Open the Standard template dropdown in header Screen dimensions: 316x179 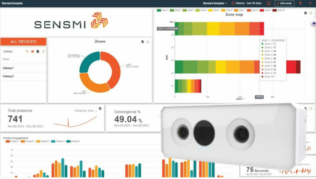215,3
